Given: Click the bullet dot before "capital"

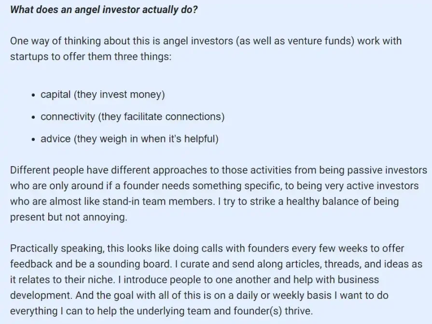Looking at the screenshot, I should [x=32, y=95].
